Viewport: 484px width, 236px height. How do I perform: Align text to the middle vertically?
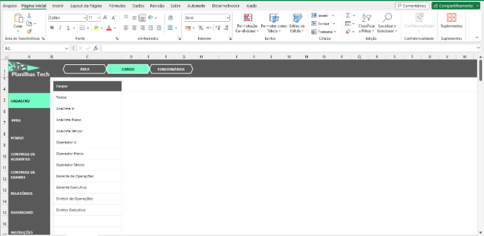[x=134, y=18]
